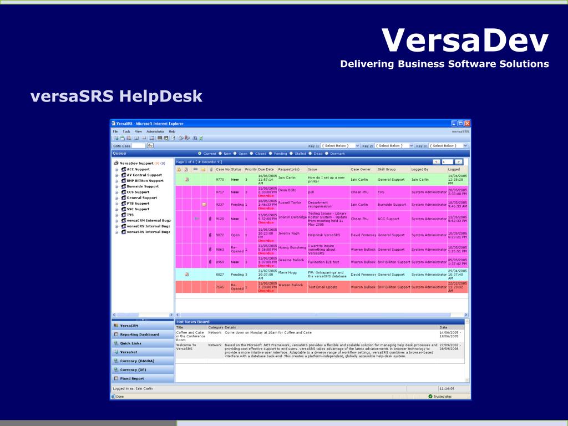
Task: Click the Case No column header
Action: tap(223, 169)
